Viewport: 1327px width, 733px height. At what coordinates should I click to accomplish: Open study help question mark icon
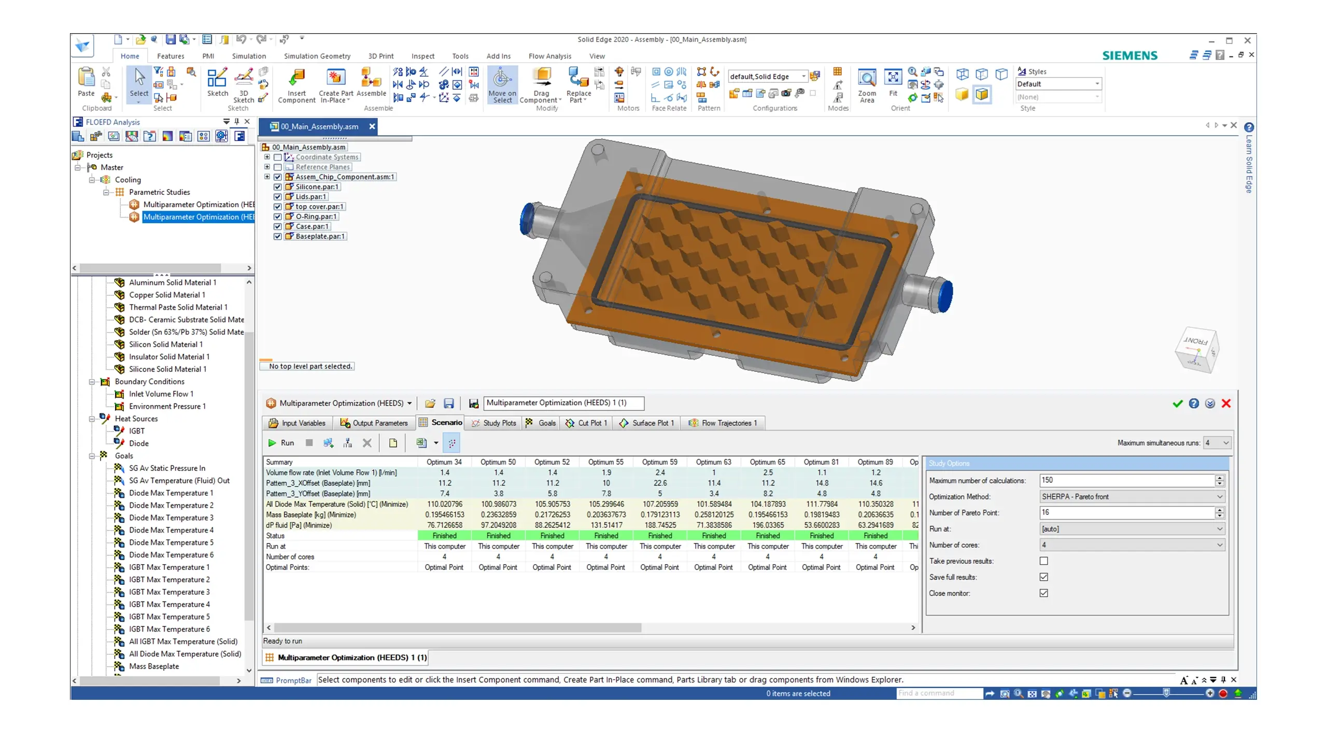click(1194, 404)
